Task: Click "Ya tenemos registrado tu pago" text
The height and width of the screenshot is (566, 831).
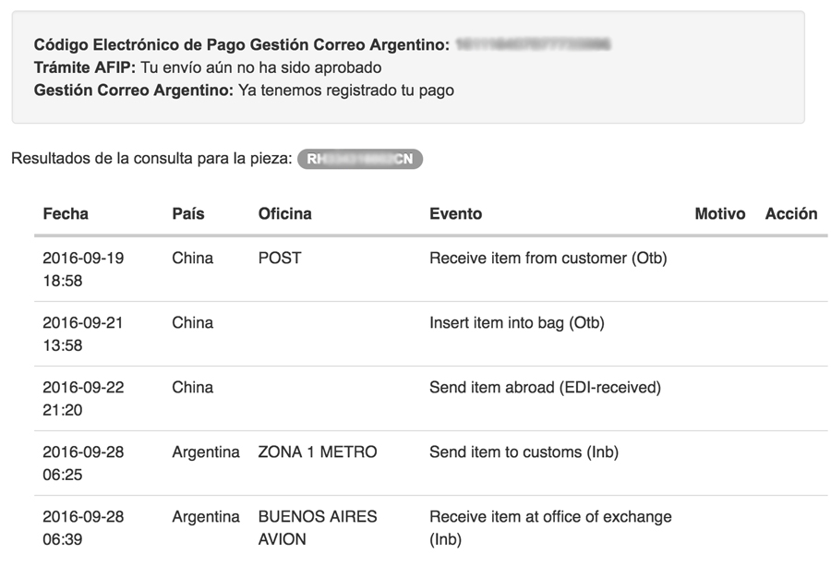Action: (x=346, y=90)
